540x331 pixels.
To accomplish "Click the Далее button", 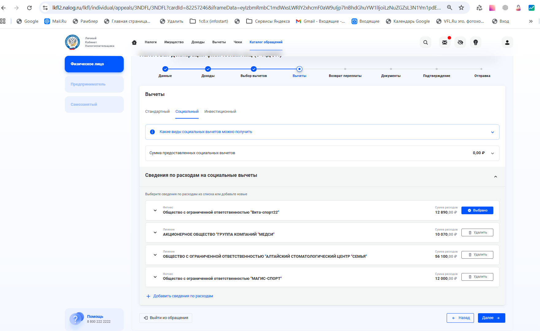I will click(x=491, y=318).
